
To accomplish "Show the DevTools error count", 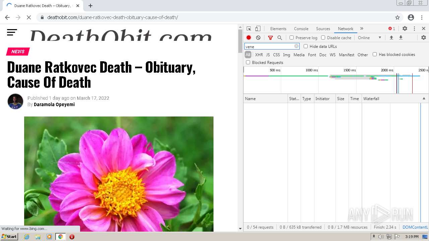I will pyautogui.click(x=392, y=29).
